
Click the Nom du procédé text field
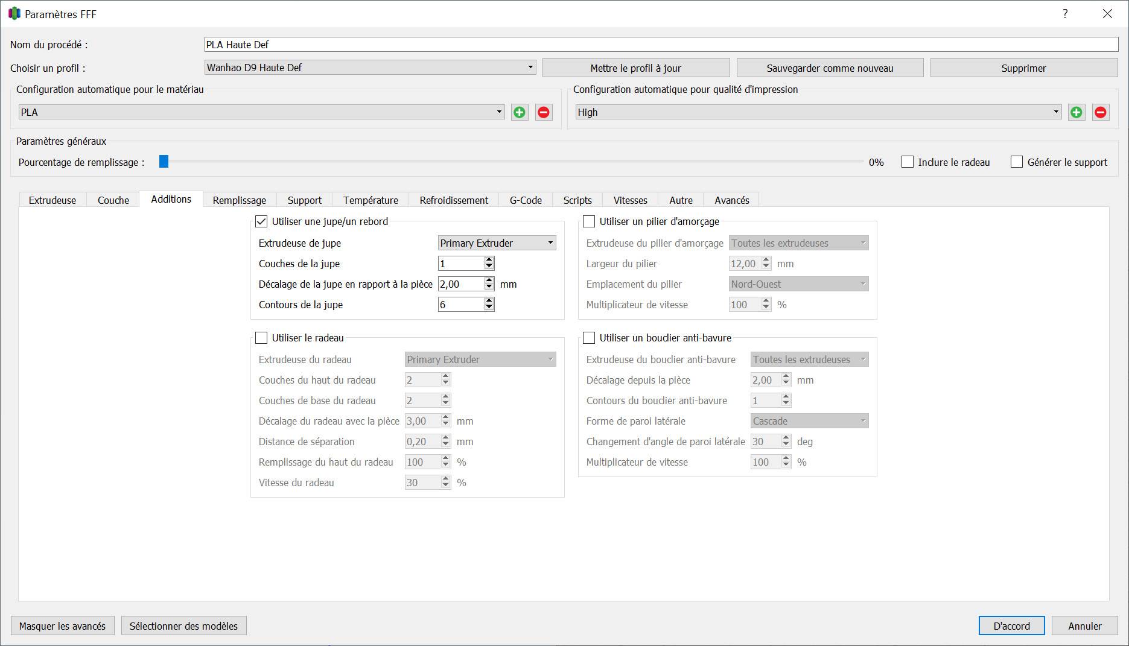coord(661,45)
